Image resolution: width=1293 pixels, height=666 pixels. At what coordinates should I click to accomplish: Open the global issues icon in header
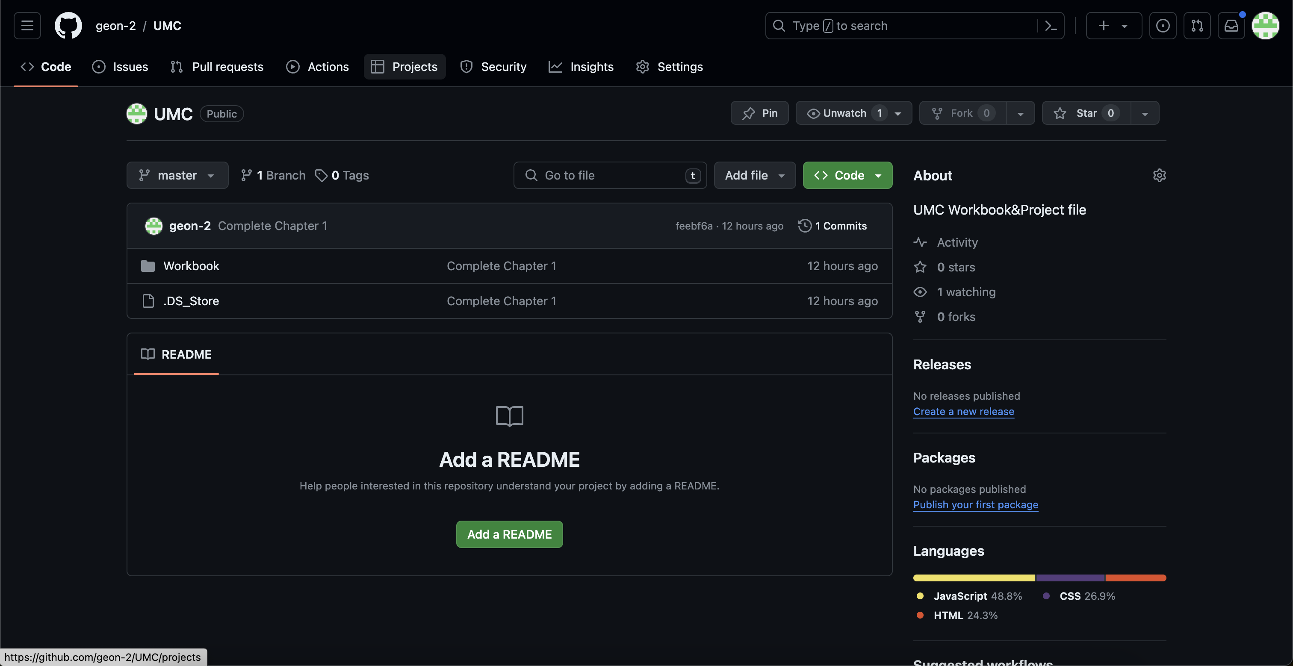[x=1163, y=26]
